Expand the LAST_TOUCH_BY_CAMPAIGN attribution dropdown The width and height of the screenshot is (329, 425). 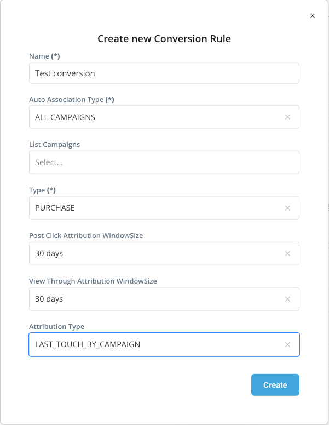tap(153, 344)
